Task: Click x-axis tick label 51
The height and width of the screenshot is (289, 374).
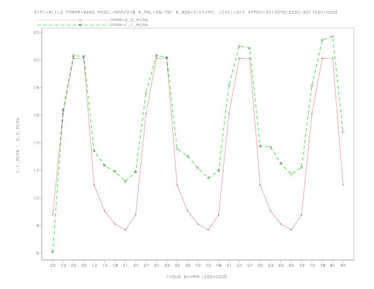Action: click(229, 265)
